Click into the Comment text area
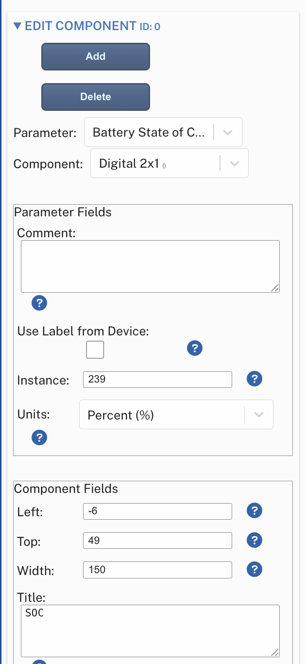 coord(150,266)
